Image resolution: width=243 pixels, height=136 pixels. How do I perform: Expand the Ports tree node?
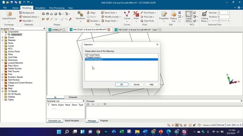pos(3,74)
